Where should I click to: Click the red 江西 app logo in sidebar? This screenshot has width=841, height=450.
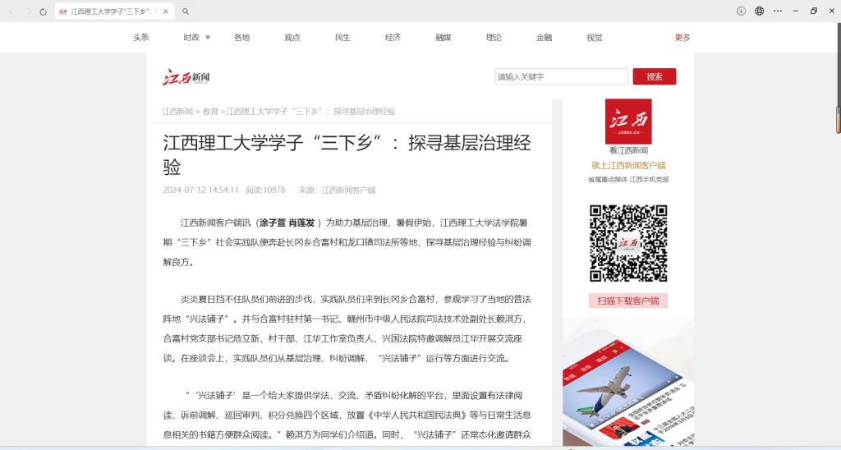tap(628, 122)
